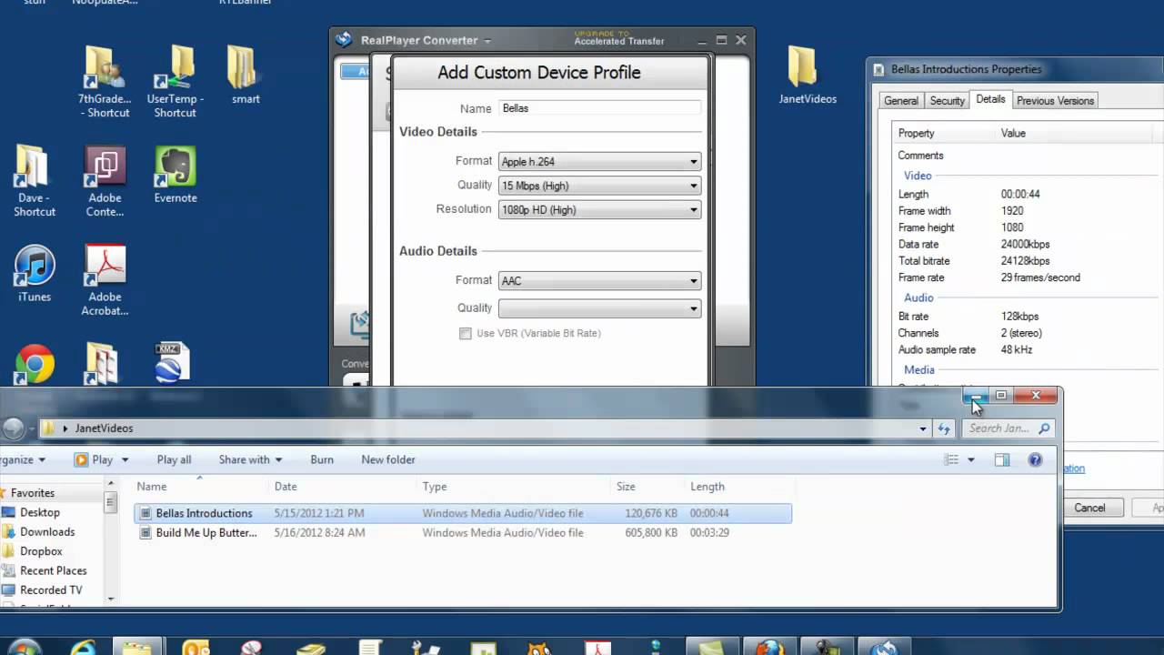Viewport: 1164px width, 655px height.
Task: Click Cancel in Bellas Introductions Properties
Action: [1089, 508]
